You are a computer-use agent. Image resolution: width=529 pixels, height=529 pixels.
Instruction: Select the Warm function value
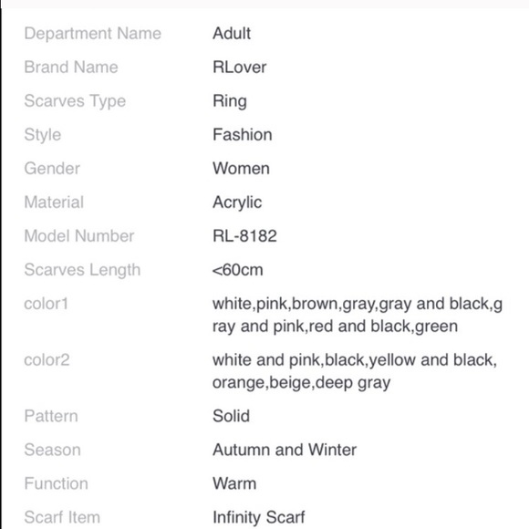234,483
